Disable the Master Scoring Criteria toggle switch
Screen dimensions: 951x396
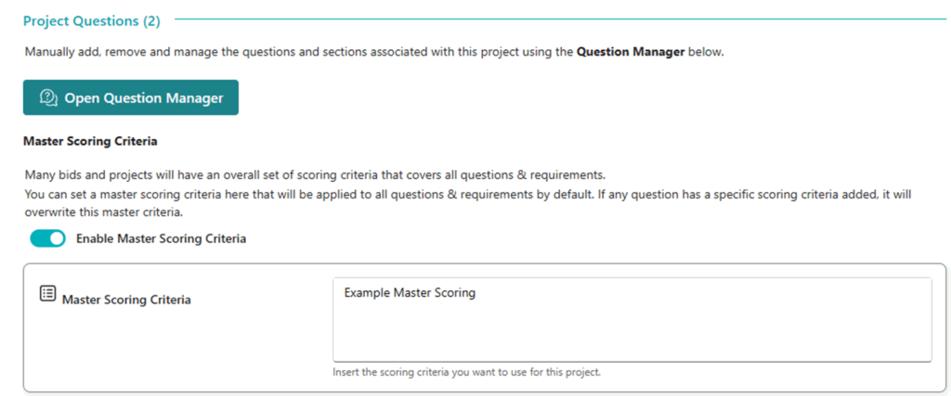[x=48, y=238]
